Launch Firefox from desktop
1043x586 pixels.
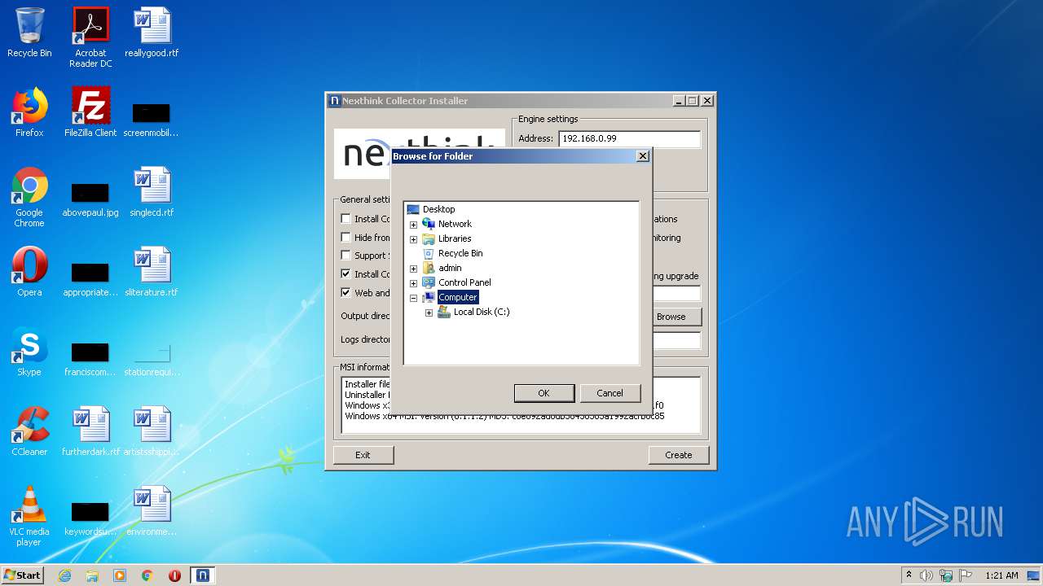coord(29,112)
